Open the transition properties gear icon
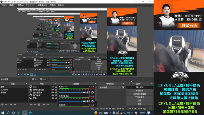This screenshot has width=204, height=115. tap(123, 87)
